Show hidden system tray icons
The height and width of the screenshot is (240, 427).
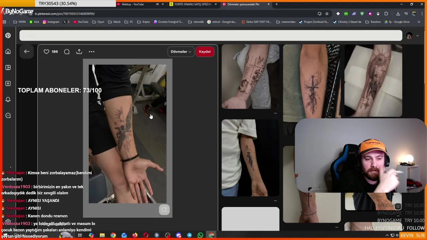387,235
